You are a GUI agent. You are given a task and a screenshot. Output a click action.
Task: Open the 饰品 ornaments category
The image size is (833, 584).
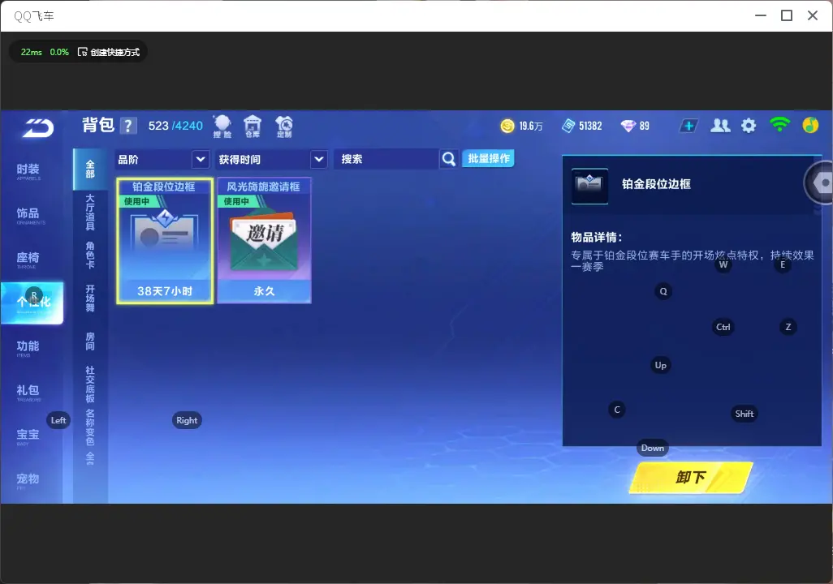(x=28, y=214)
